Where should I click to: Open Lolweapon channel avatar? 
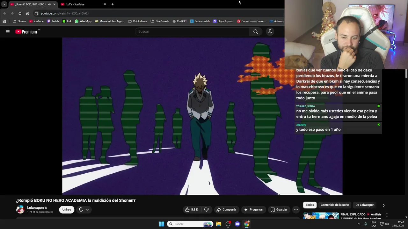click(20, 209)
